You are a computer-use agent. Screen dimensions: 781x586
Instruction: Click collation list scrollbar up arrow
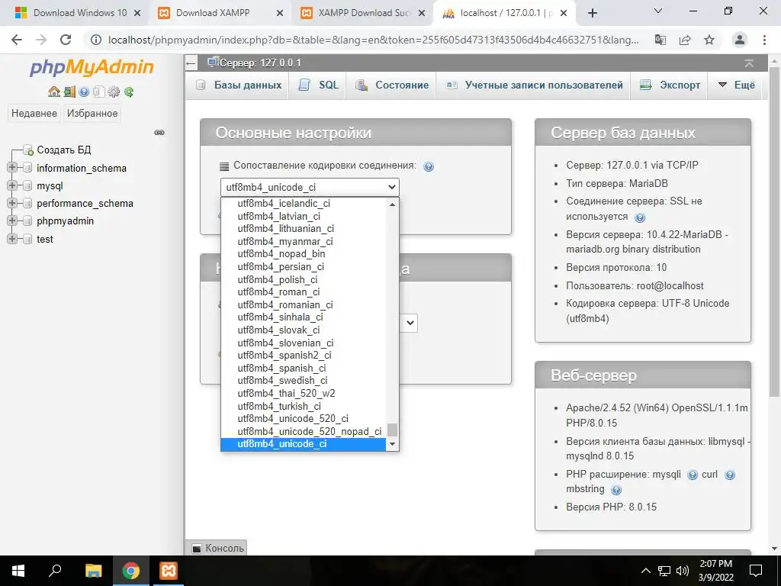click(x=393, y=204)
